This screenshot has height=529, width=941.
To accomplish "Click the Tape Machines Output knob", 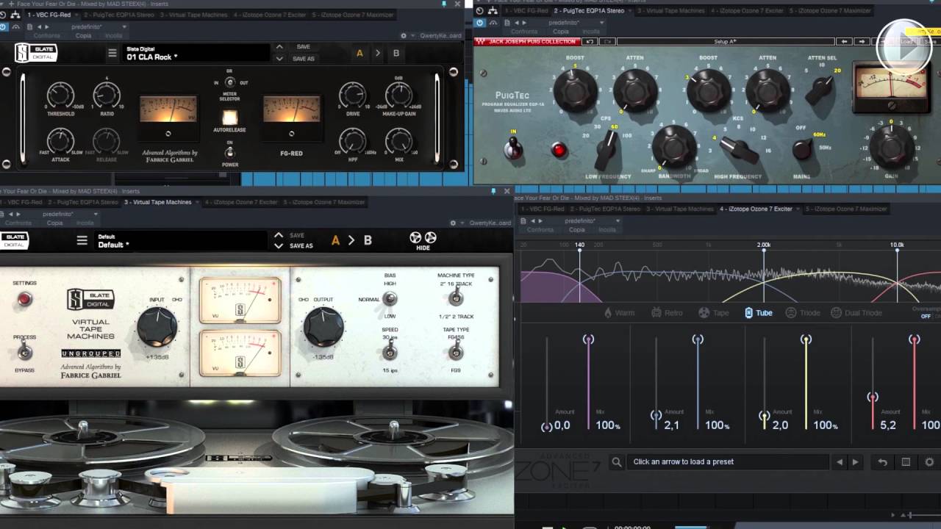I will point(323,327).
